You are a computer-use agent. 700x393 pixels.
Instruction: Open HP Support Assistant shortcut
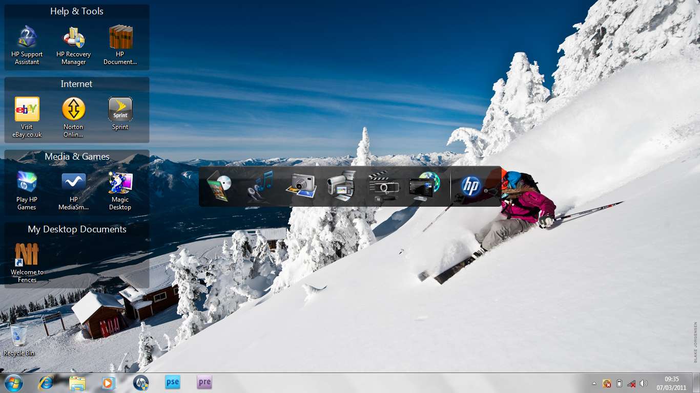(27, 37)
